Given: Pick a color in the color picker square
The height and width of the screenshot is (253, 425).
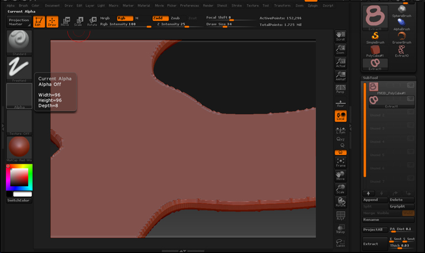Looking at the screenshot, I should pos(19,177).
